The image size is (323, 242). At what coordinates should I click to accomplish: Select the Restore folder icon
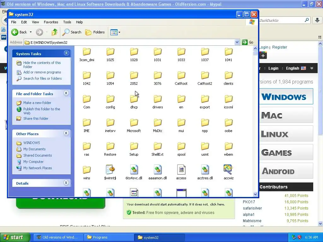[x=110, y=146]
